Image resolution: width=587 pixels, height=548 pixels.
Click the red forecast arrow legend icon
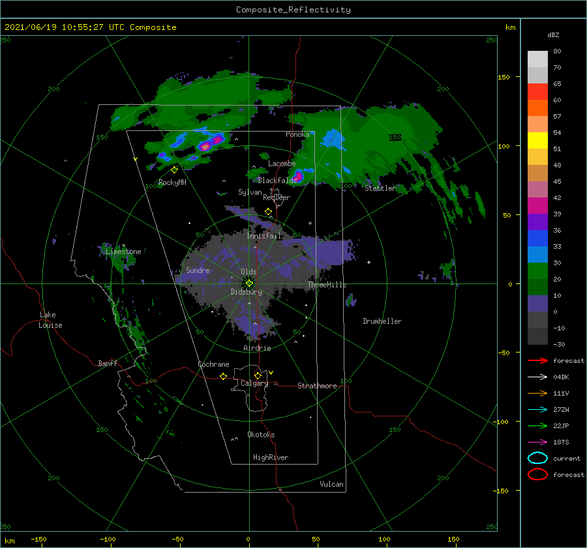tap(537, 360)
